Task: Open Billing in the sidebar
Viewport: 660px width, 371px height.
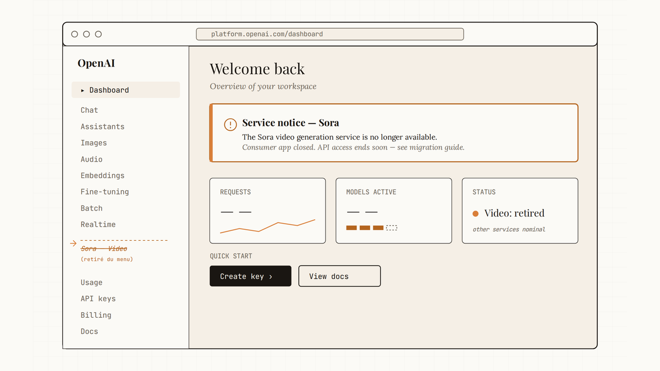Action: tap(96, 315)
